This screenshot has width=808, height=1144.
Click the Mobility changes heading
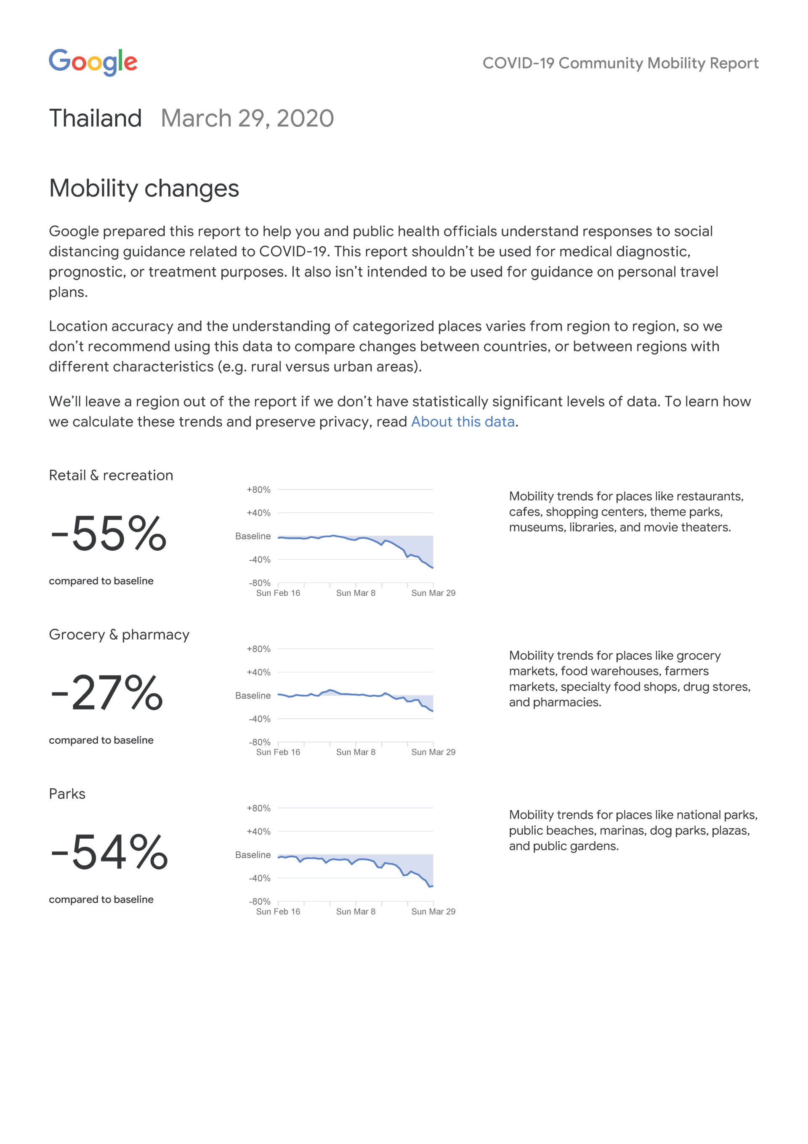point(144,188)
